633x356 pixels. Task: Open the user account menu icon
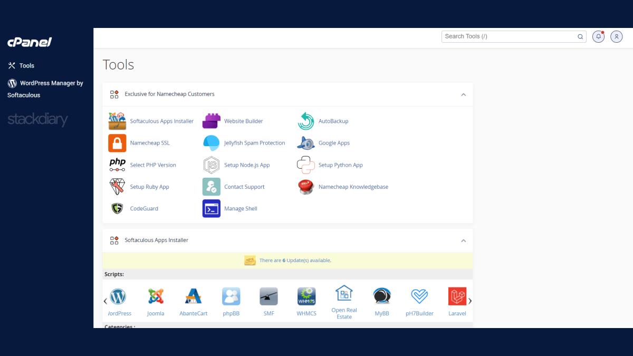pyautogui.click(x=617, y=36)
